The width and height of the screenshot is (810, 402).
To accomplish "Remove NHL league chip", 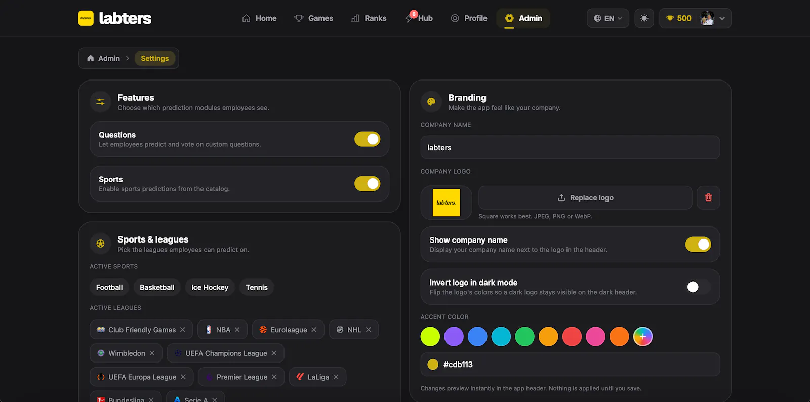I will pyautogui.click(x=369, y=330).
